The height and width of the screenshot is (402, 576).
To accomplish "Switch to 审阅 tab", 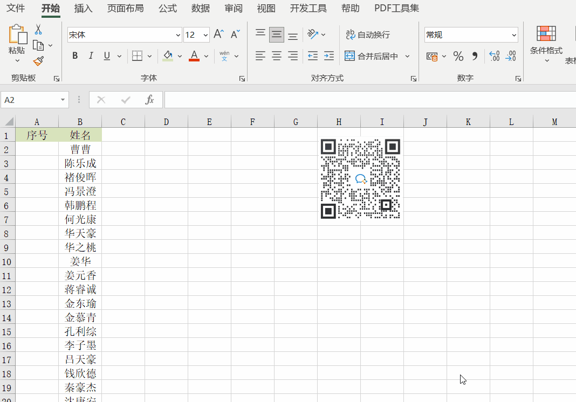I will click(234, 8).
